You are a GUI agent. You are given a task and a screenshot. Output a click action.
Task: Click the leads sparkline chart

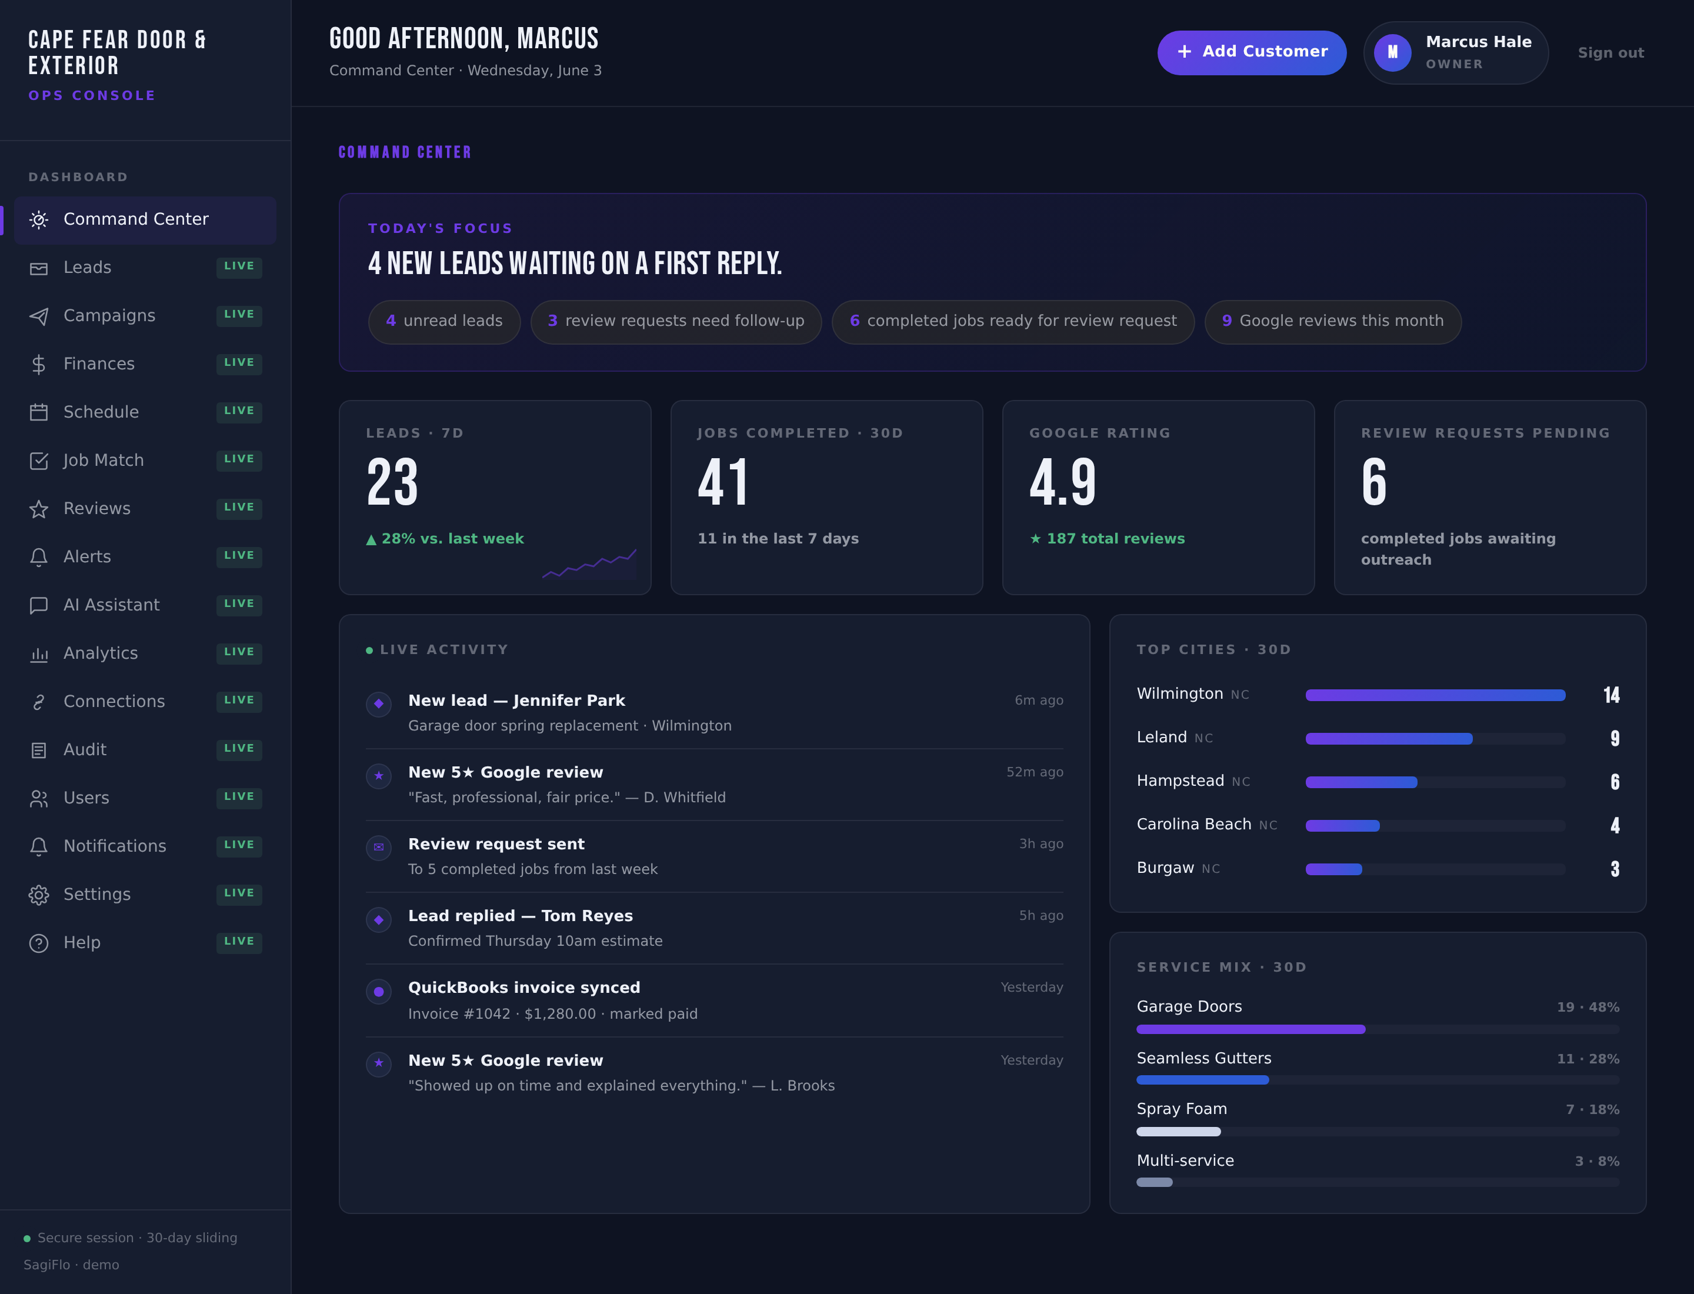point(589,564)
